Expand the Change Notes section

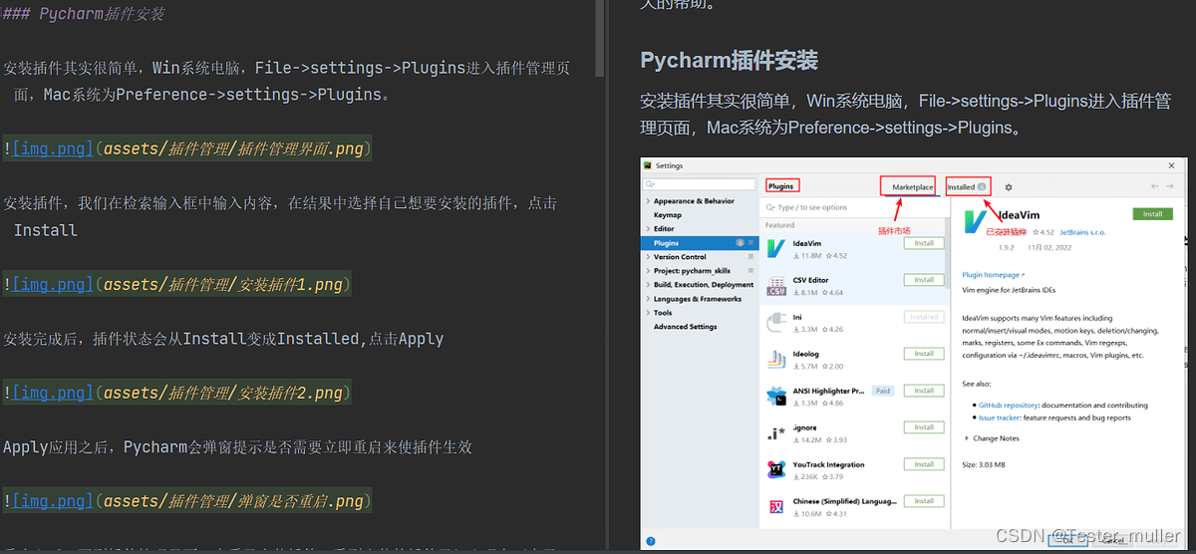point(967,438)
